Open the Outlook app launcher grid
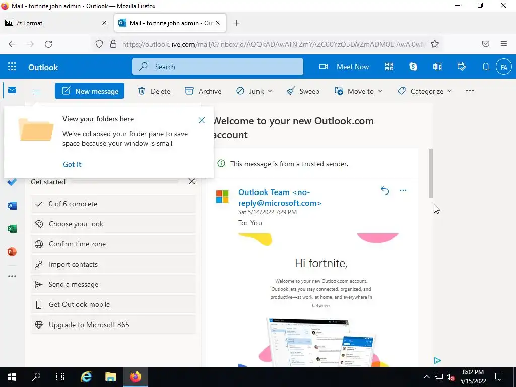Screen dimensions: 516x387 (12, 67)
